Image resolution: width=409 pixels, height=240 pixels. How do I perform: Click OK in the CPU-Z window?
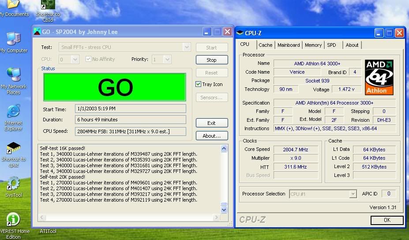[387, 220]
